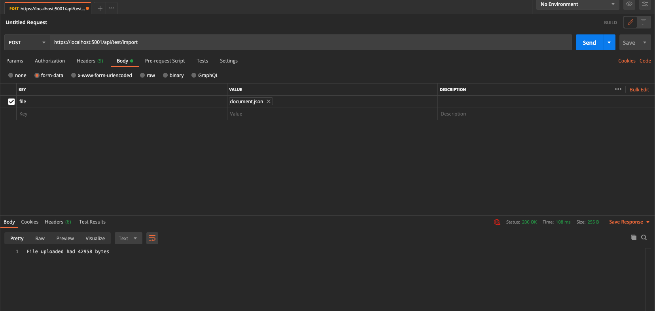Select the GraphQL body type
This screenshot has height=311, width=655.
click(x=205, y=75)
